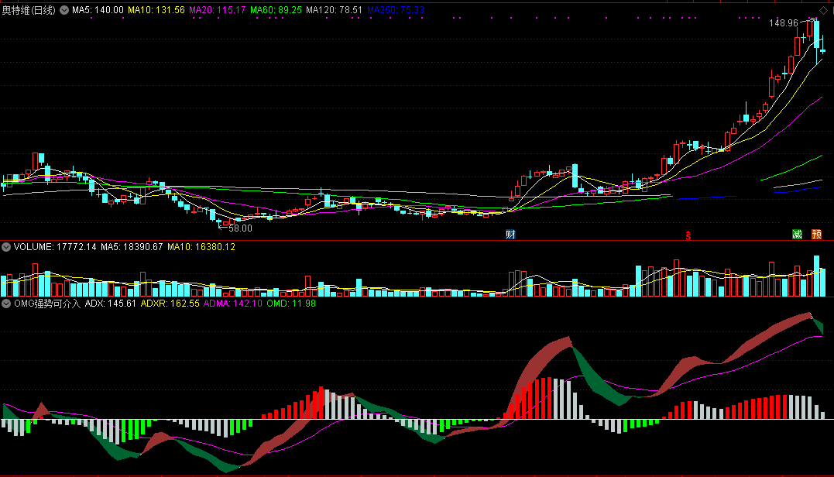Click the diamond icon at top-right corner
The image size is (834, 477).
click(x=823, y=11)
